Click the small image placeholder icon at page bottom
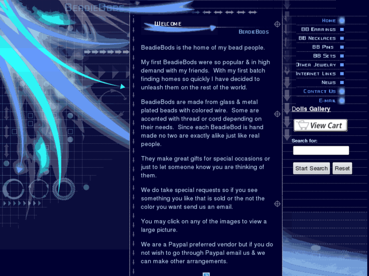 [x=206, y=274]
